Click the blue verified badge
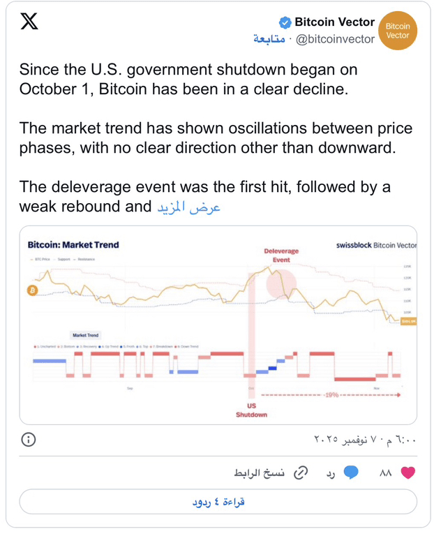Screen dimensions: 434x536 click(x=285, y=23)
